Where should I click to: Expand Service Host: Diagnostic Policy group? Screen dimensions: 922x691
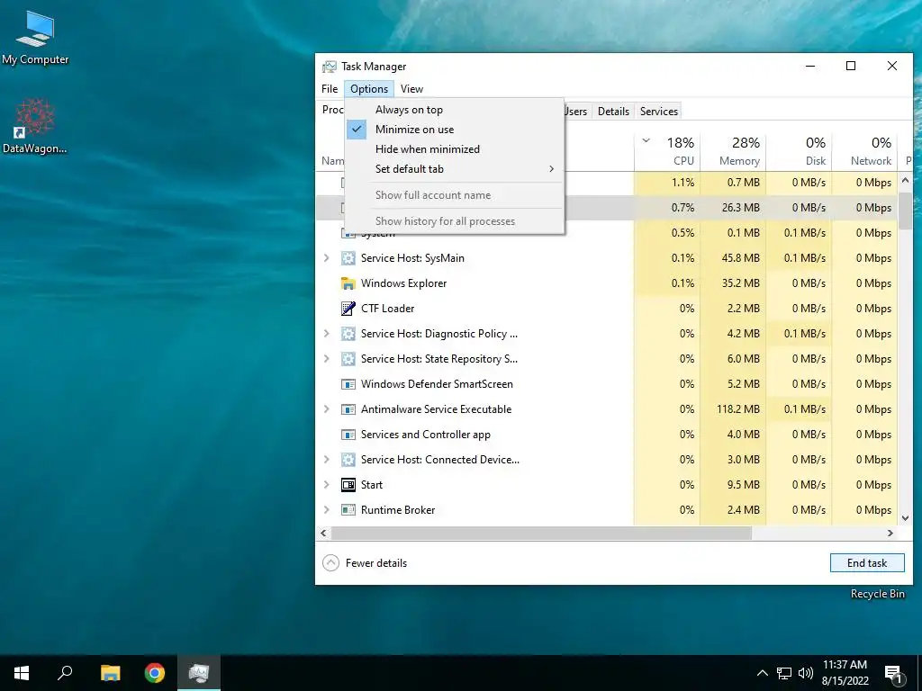326,334
